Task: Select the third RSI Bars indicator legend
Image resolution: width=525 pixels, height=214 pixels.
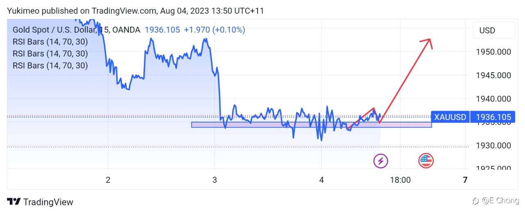Action: point(50,66)
